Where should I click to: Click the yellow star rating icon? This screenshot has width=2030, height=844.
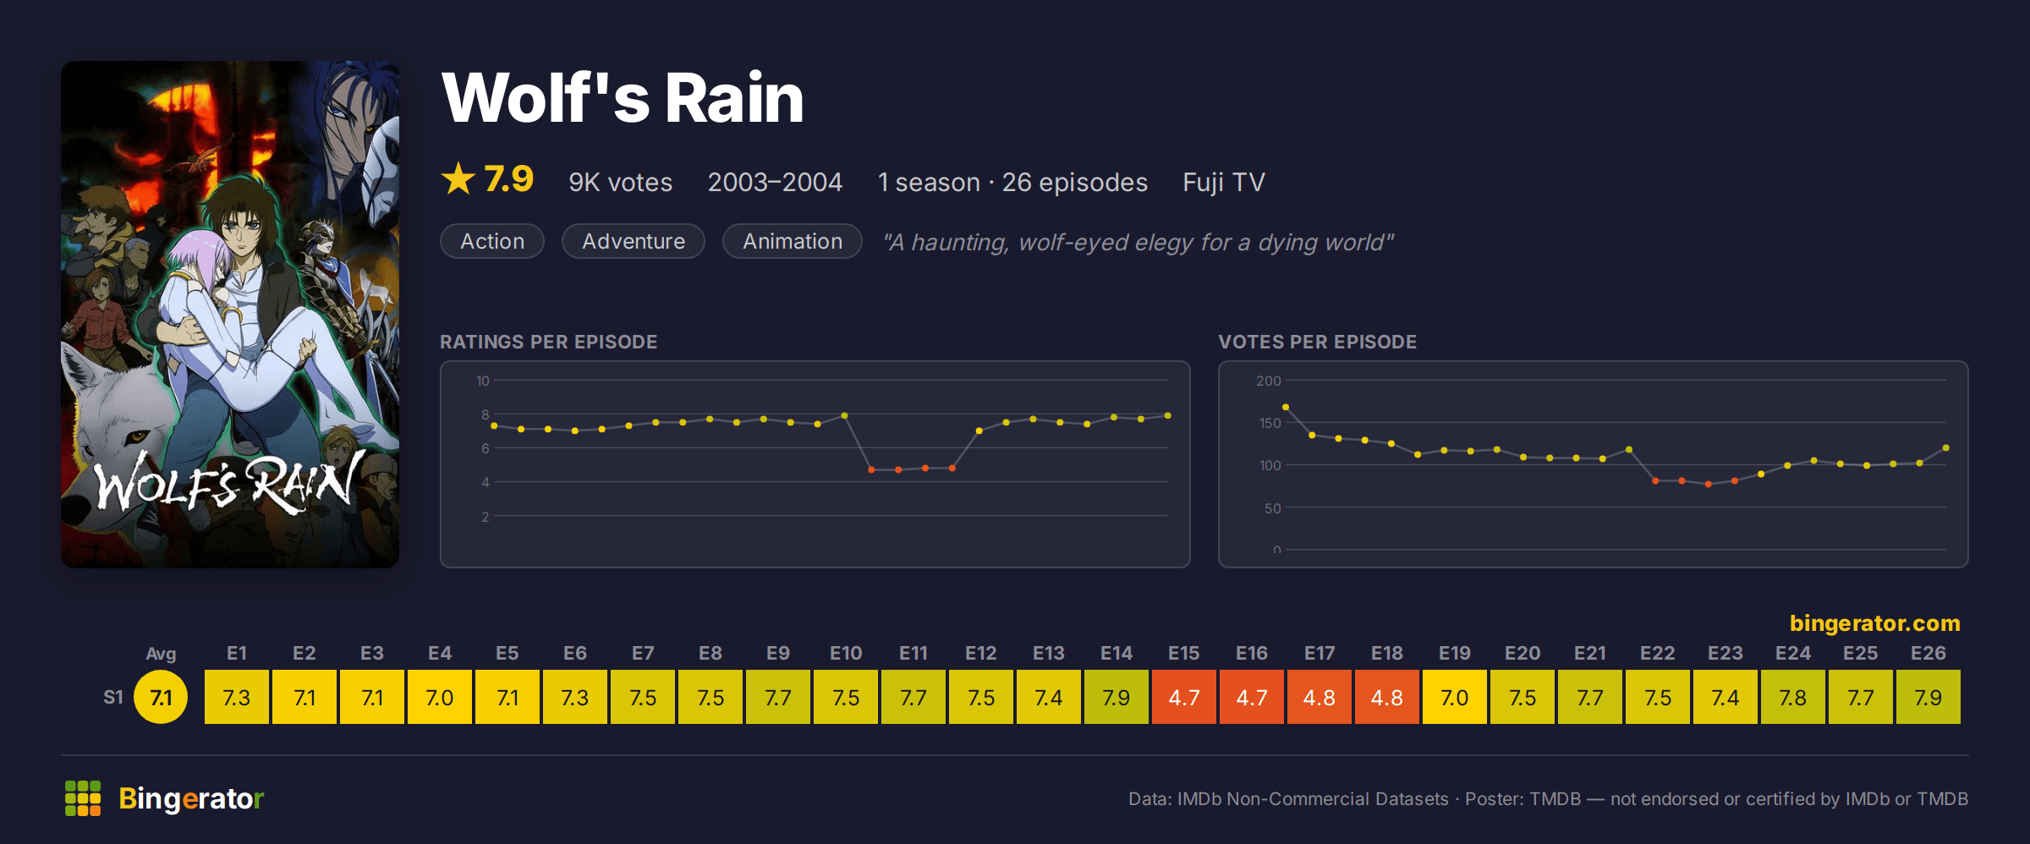458,179
